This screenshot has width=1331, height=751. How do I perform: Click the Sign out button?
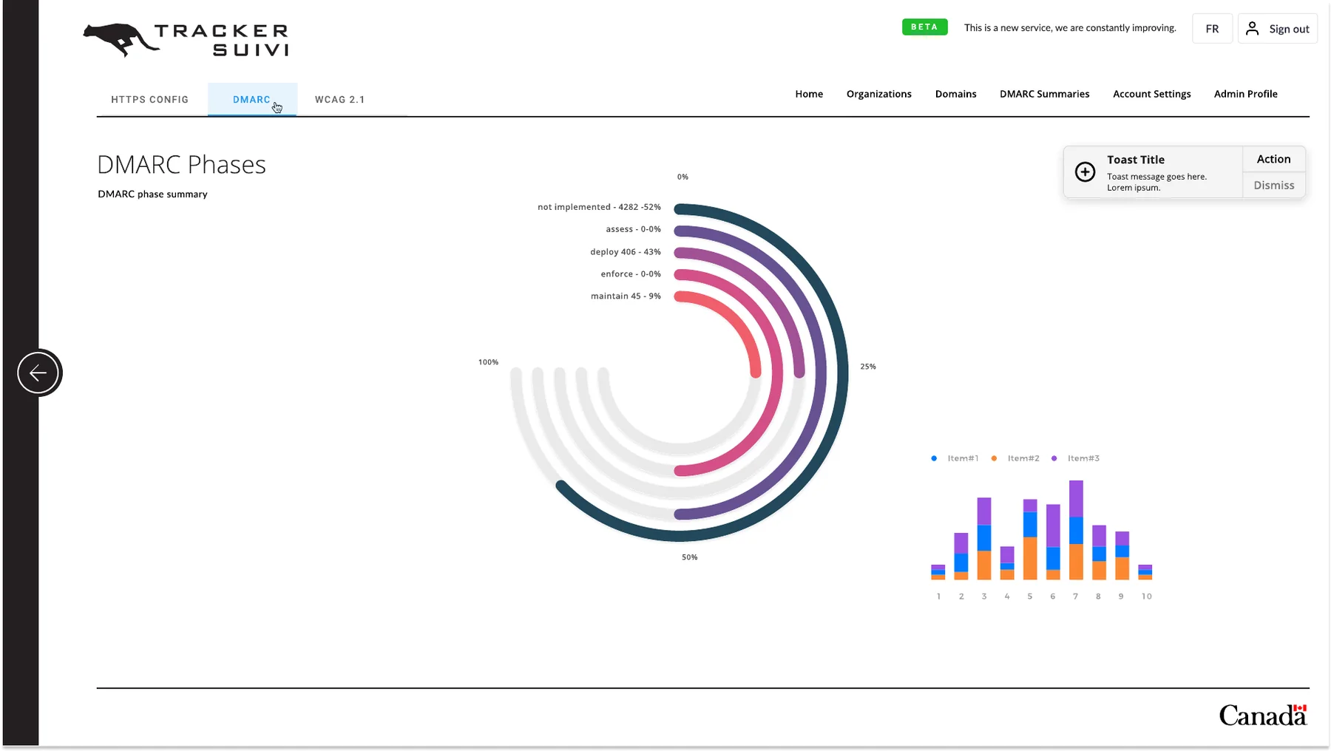pyautogui.click(x=1278, y=29)
